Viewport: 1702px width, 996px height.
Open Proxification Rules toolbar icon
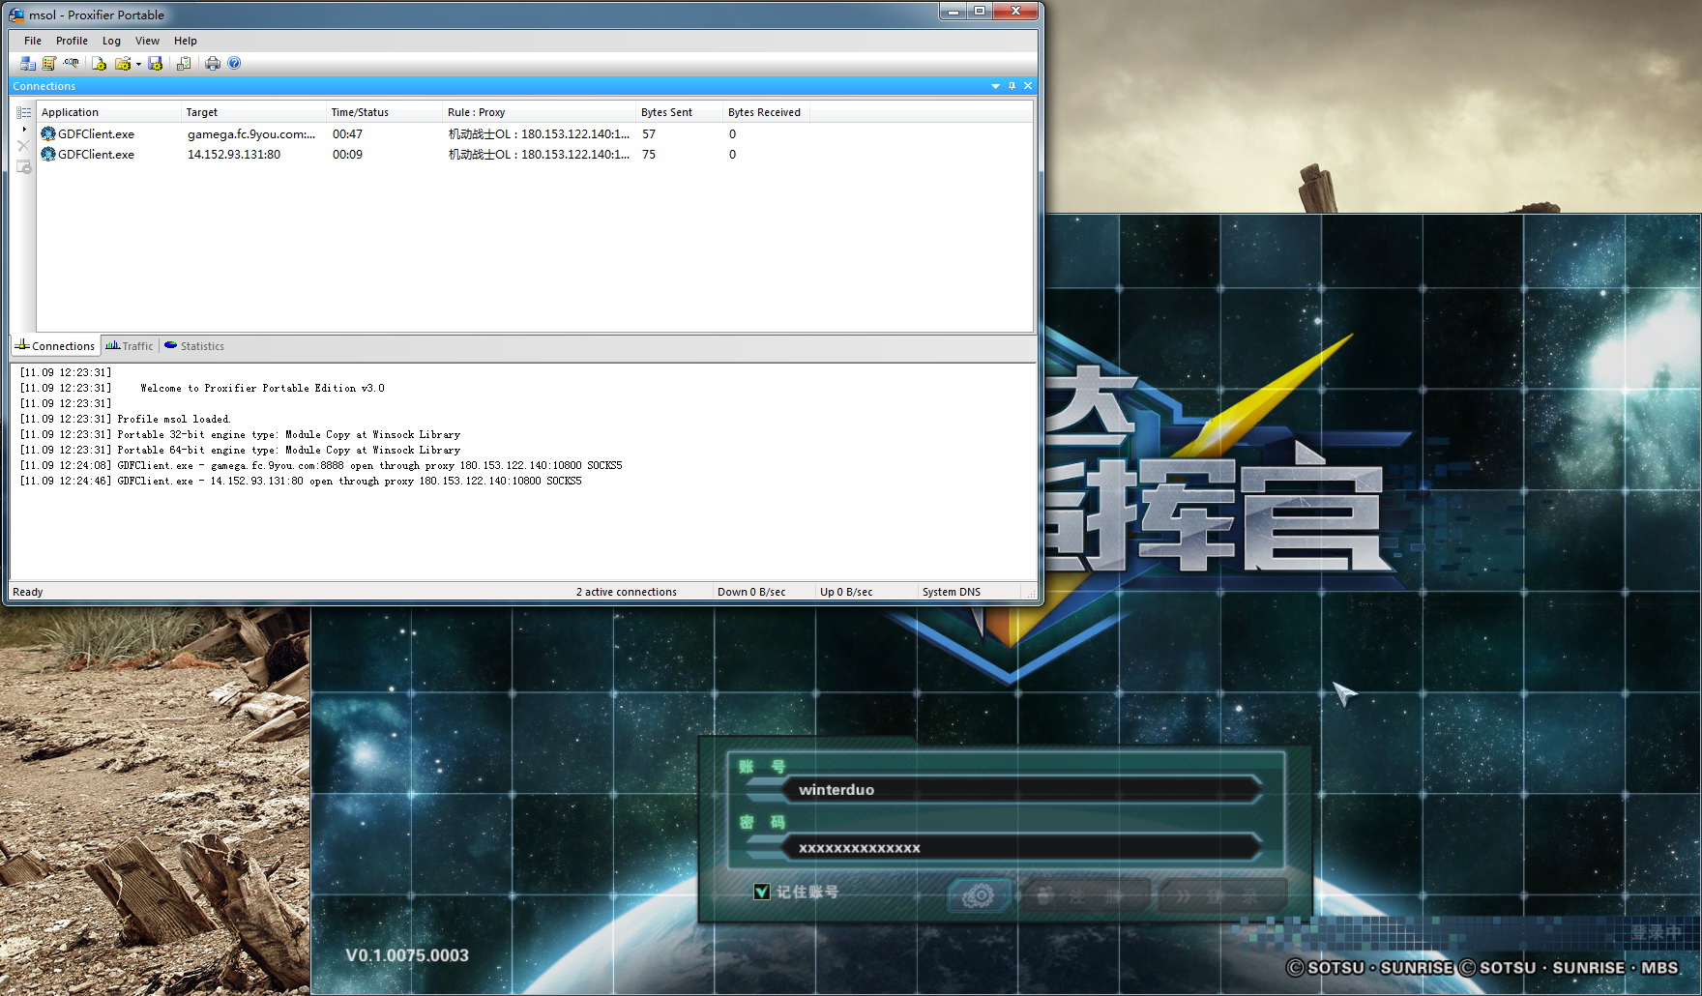tap(48, 64)
